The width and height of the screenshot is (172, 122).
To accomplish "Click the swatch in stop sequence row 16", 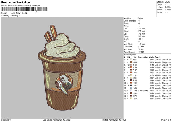I will pos(131,98).
